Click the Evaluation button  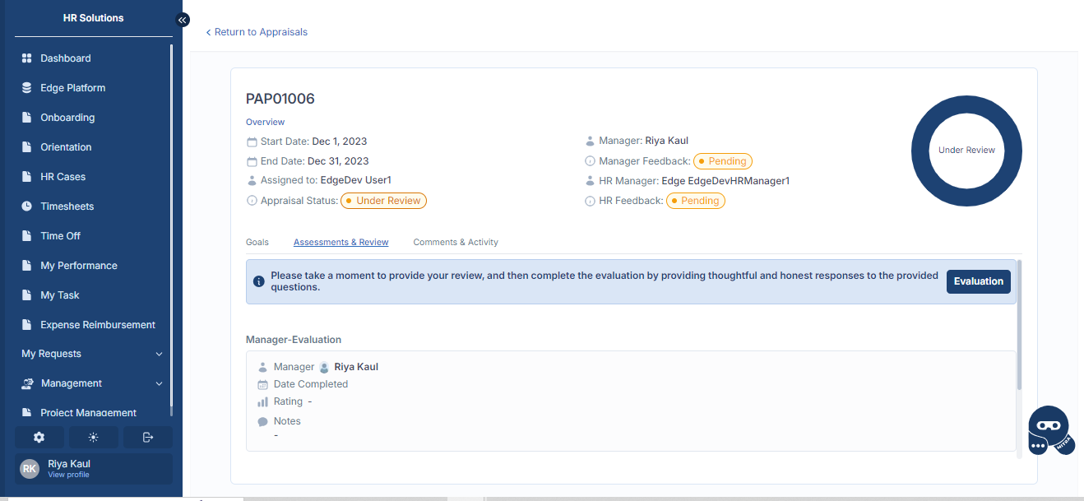[978, 281]
